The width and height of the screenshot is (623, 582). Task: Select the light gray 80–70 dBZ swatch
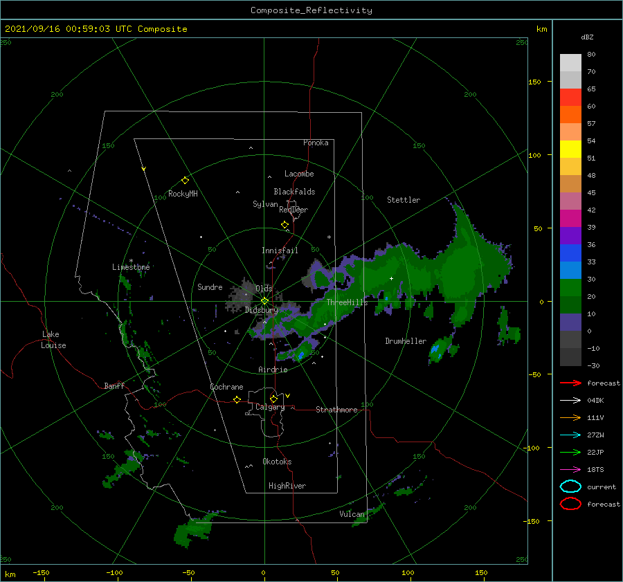[570, 63]
